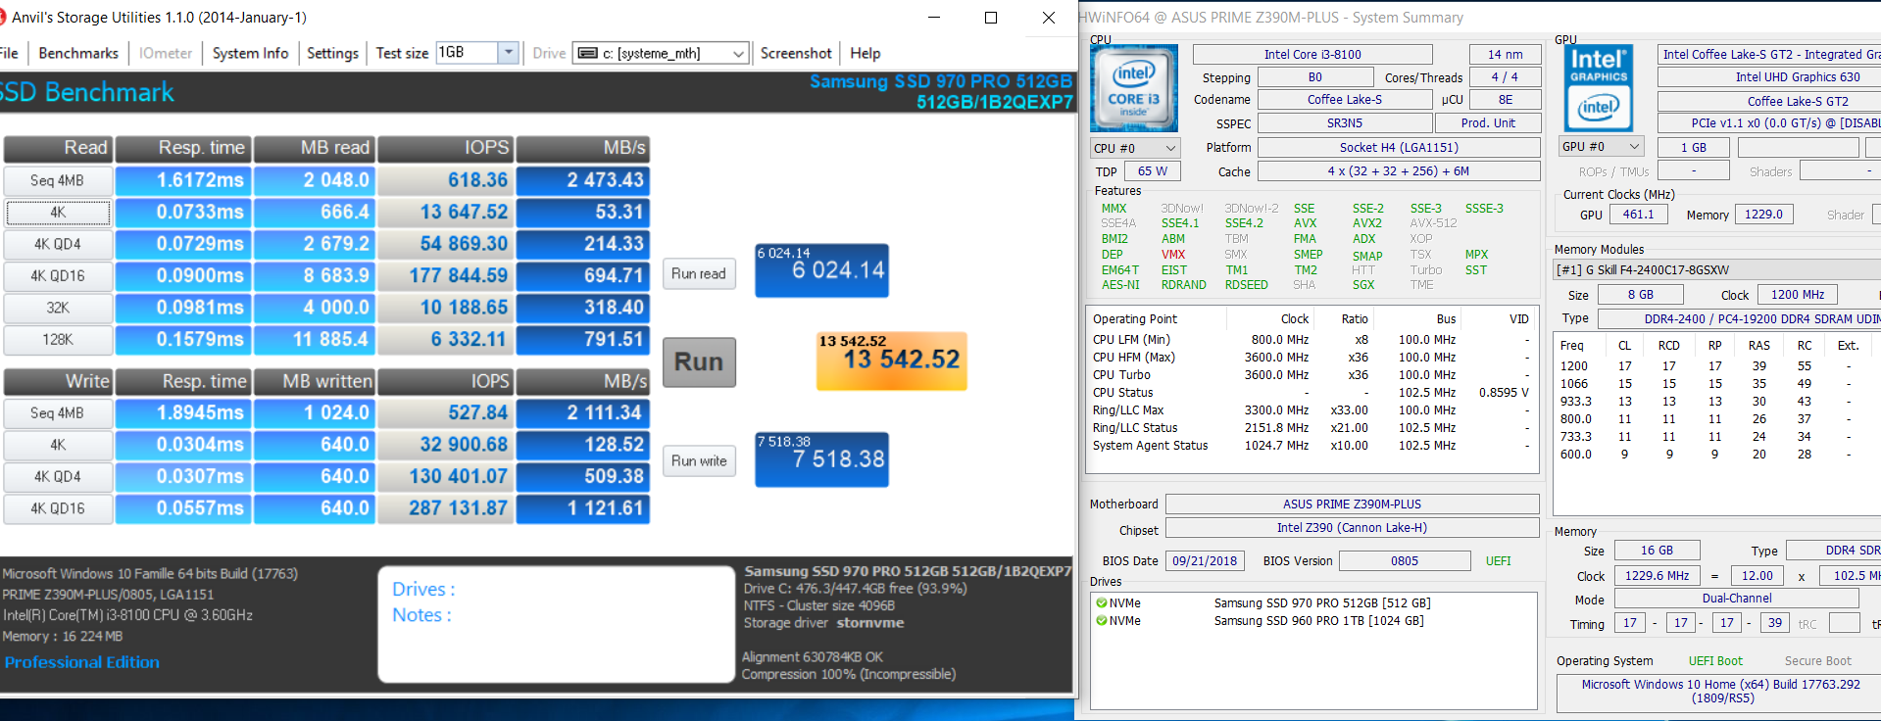The height and width of the screenshot is (721, 1881).
Task: Click the write score 7 518.38 box
Action: [821, 459]
